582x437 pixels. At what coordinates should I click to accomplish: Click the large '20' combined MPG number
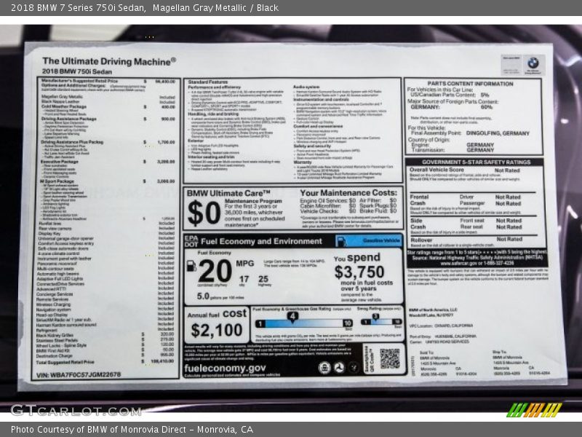215,271
